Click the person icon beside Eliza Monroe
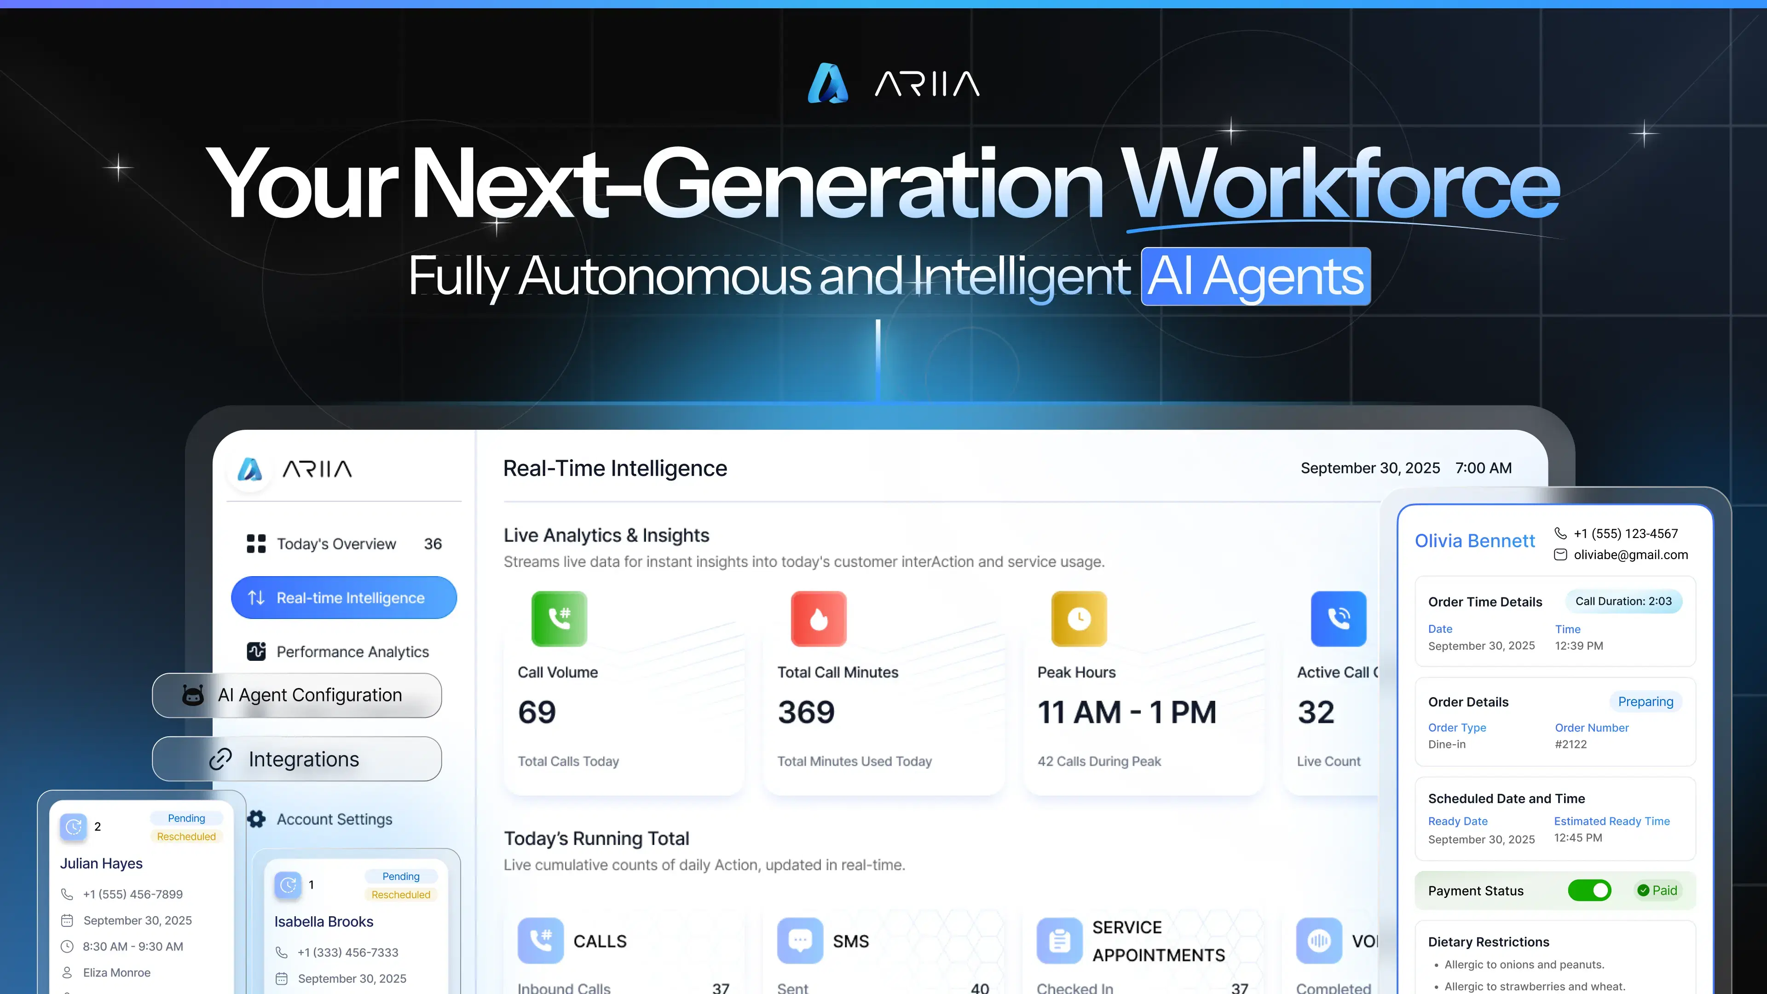This screenshot has height=994, width=1767. [67, 973]
